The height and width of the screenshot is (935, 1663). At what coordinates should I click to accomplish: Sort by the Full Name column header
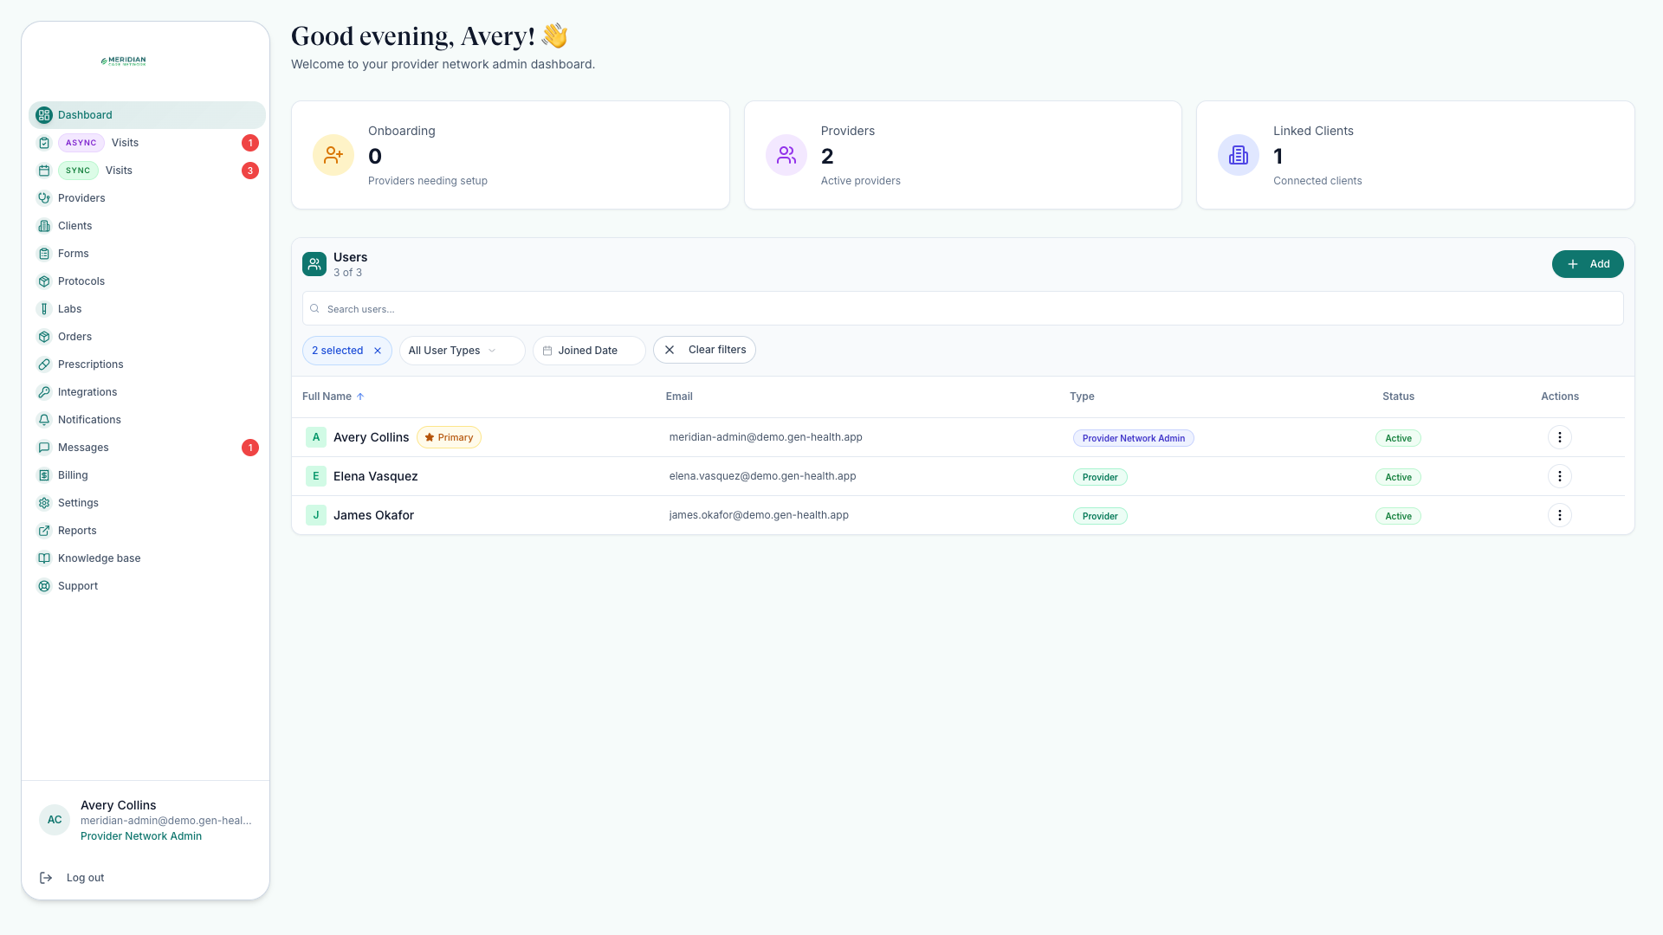click(x=333, y=397)
